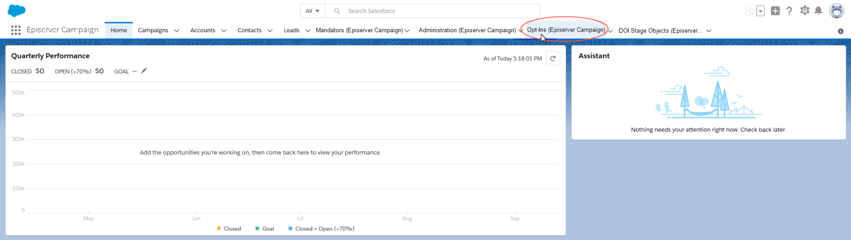Open the Opt-Ins (Episerver Campaign) tab
This screenshot has width=851, height=240.
coord(566,30)
